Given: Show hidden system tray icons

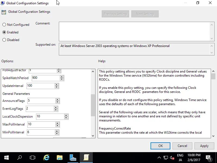Looking at the screenshot, I should pyautogui.click(x=159, y=158).
